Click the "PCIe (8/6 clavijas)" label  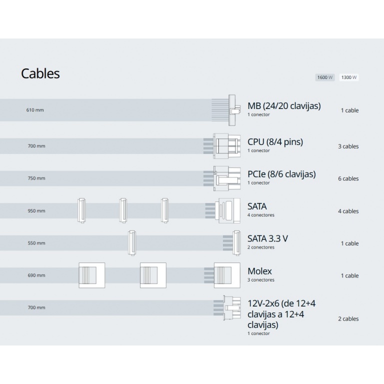point(281,174)
